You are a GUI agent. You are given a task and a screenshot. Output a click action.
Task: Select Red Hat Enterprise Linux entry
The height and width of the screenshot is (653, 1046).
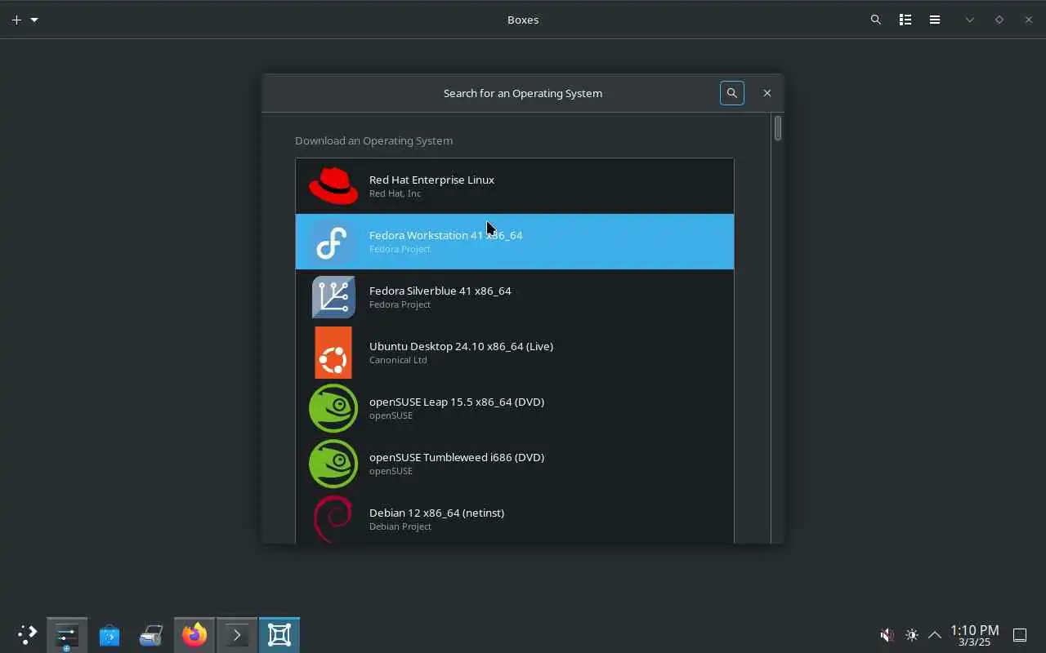pyautogui.click(x=515, y=186)
